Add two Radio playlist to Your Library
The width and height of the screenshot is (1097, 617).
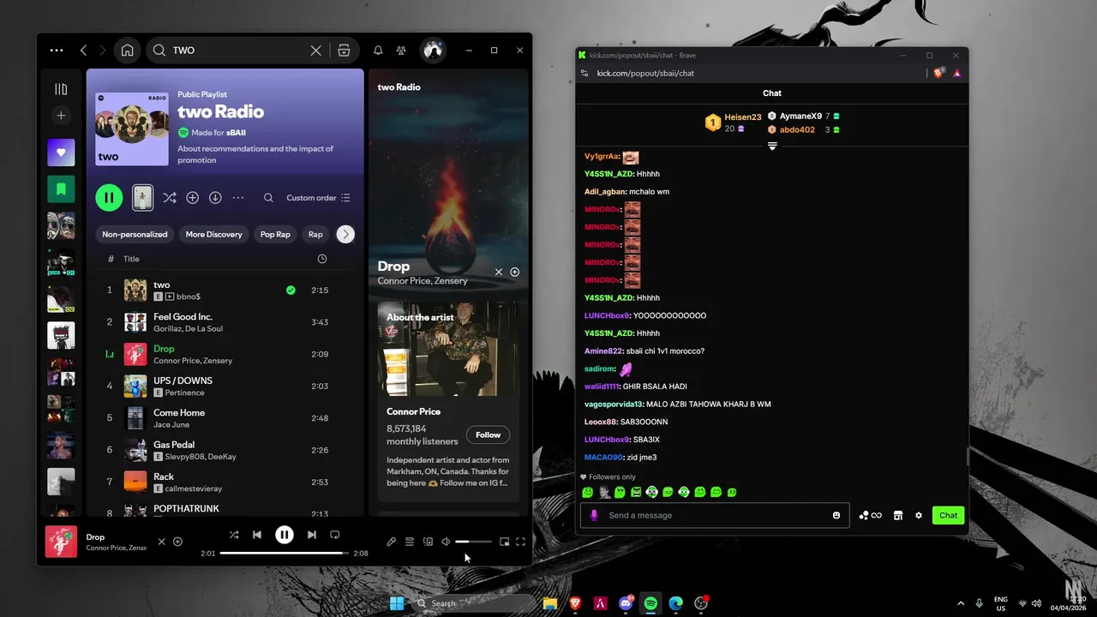193,198
